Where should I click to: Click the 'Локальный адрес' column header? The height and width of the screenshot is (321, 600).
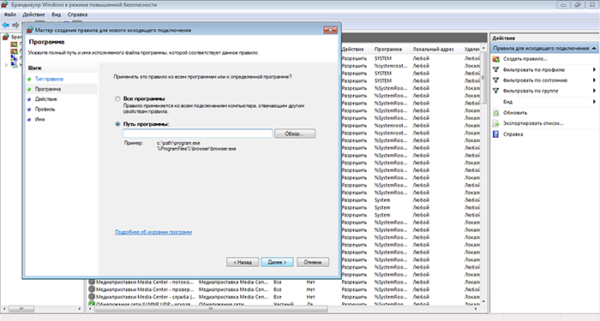433,50
